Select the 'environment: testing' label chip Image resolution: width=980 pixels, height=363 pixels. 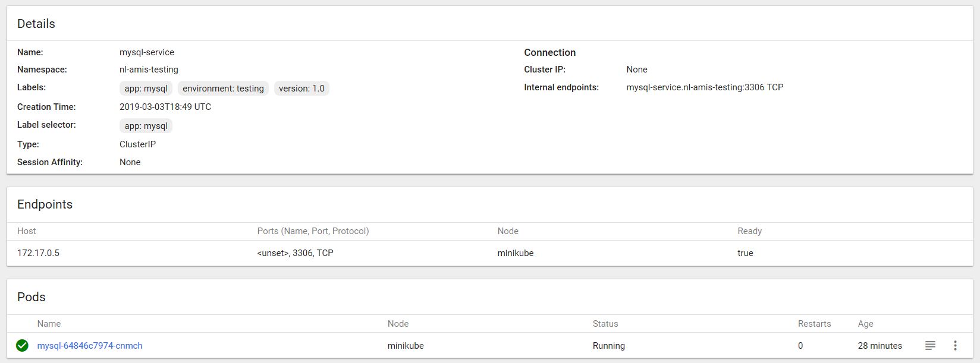click(x=223, y=89)
